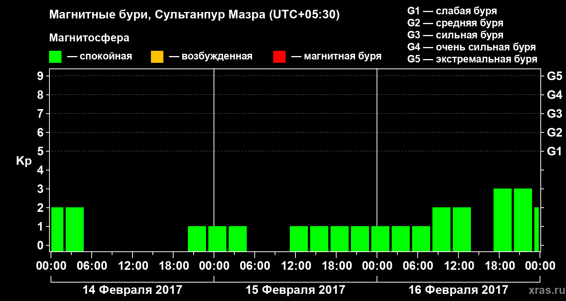This screenshot has width=566, height=301.
Task: Click the G1 label on the right axis
Action: pyautogui.click(x=554, y=152)
